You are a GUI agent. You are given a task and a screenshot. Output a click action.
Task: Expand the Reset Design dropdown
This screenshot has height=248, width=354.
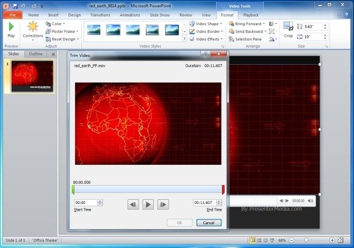pos(78,39)
